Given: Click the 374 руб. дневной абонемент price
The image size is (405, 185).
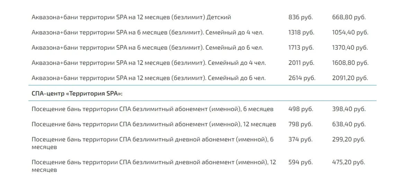Looking at the screenshot, I should point(300,140).
